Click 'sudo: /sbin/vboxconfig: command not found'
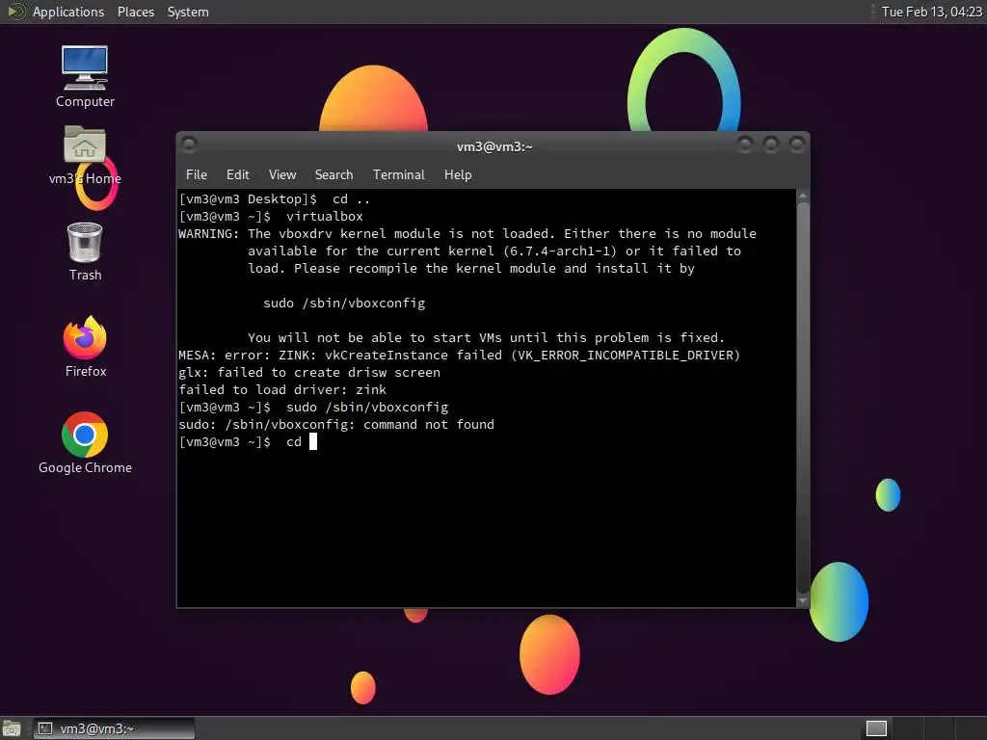Viewport: 987px width, 740px height. pos(336,425)
